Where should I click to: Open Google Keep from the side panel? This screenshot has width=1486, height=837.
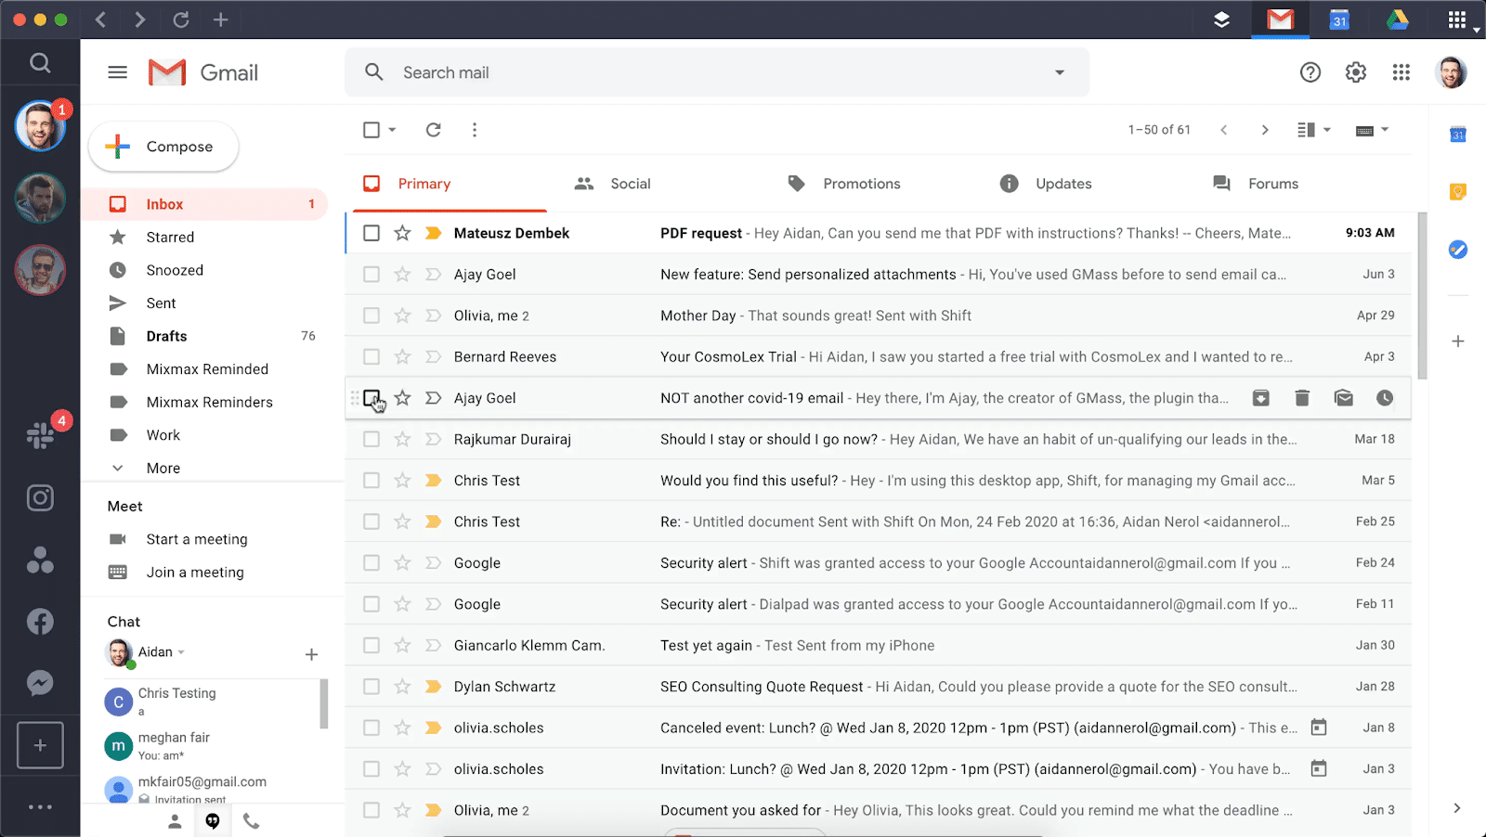point(1457,191)
